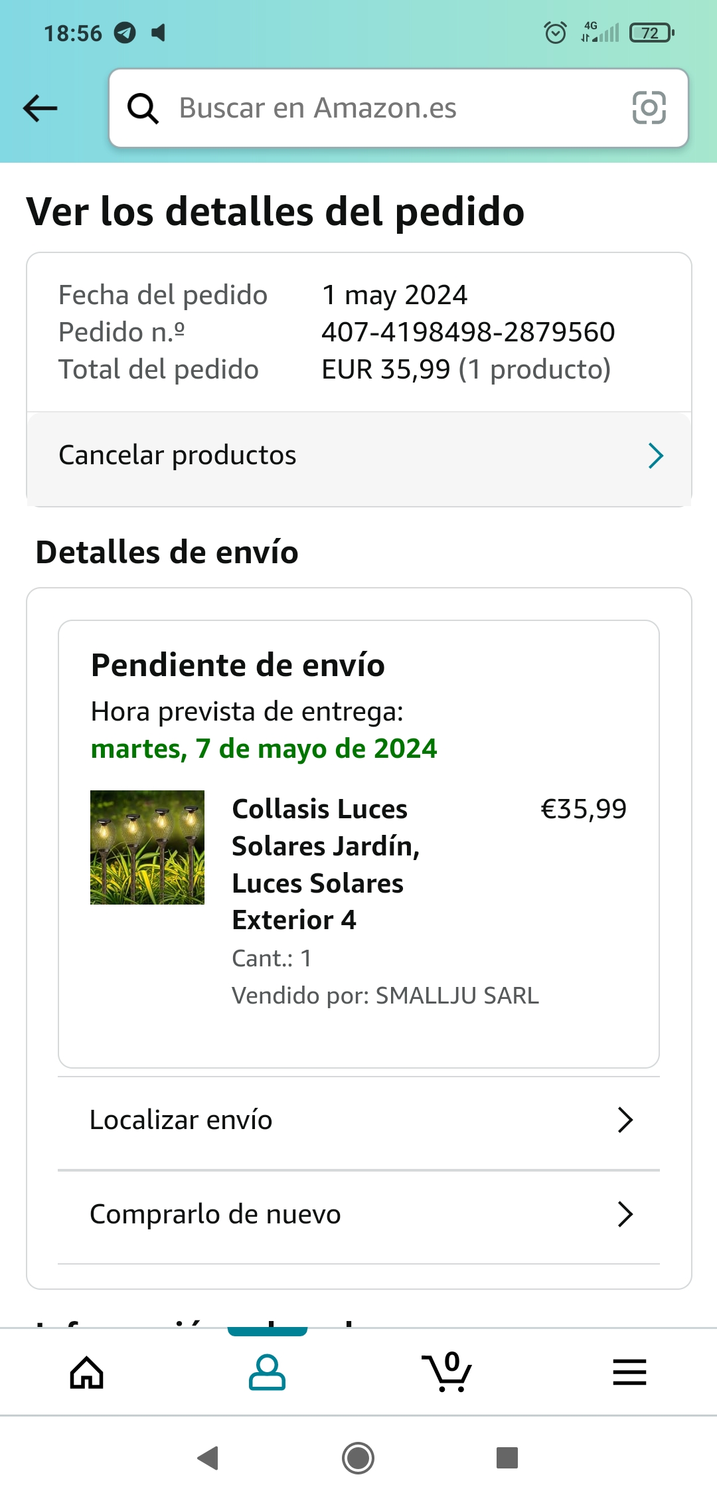Expand Localizar envío chevron
This screenshot has width=717, height=1501.
pos(625,1120)
